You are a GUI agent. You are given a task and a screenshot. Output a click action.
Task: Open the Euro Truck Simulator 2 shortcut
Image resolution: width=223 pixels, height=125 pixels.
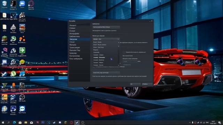[x=22, y=17]
